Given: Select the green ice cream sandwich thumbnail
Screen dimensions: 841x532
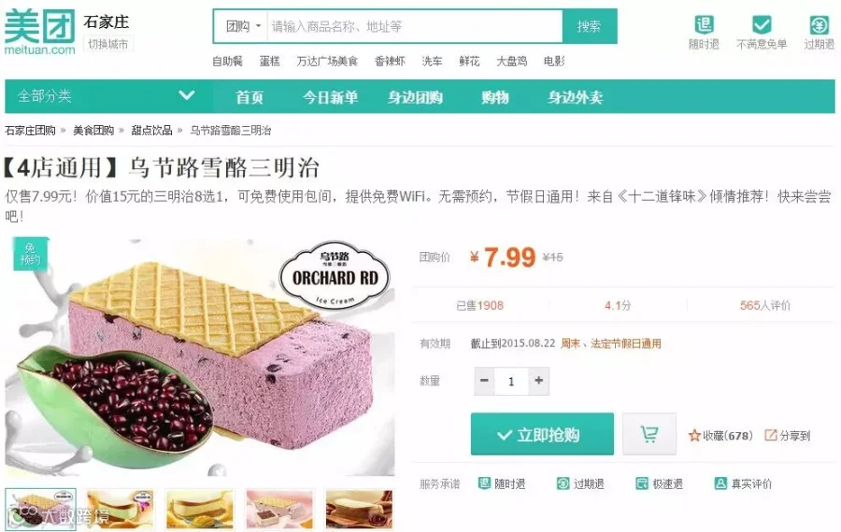Looking at the screenshot, I should 120,509.
